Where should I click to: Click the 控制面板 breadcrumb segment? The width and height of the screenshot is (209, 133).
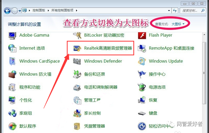pyautogui.click(x=39, y=10)
